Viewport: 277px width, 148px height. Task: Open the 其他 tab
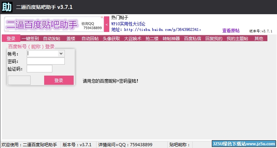click(258, 38)
